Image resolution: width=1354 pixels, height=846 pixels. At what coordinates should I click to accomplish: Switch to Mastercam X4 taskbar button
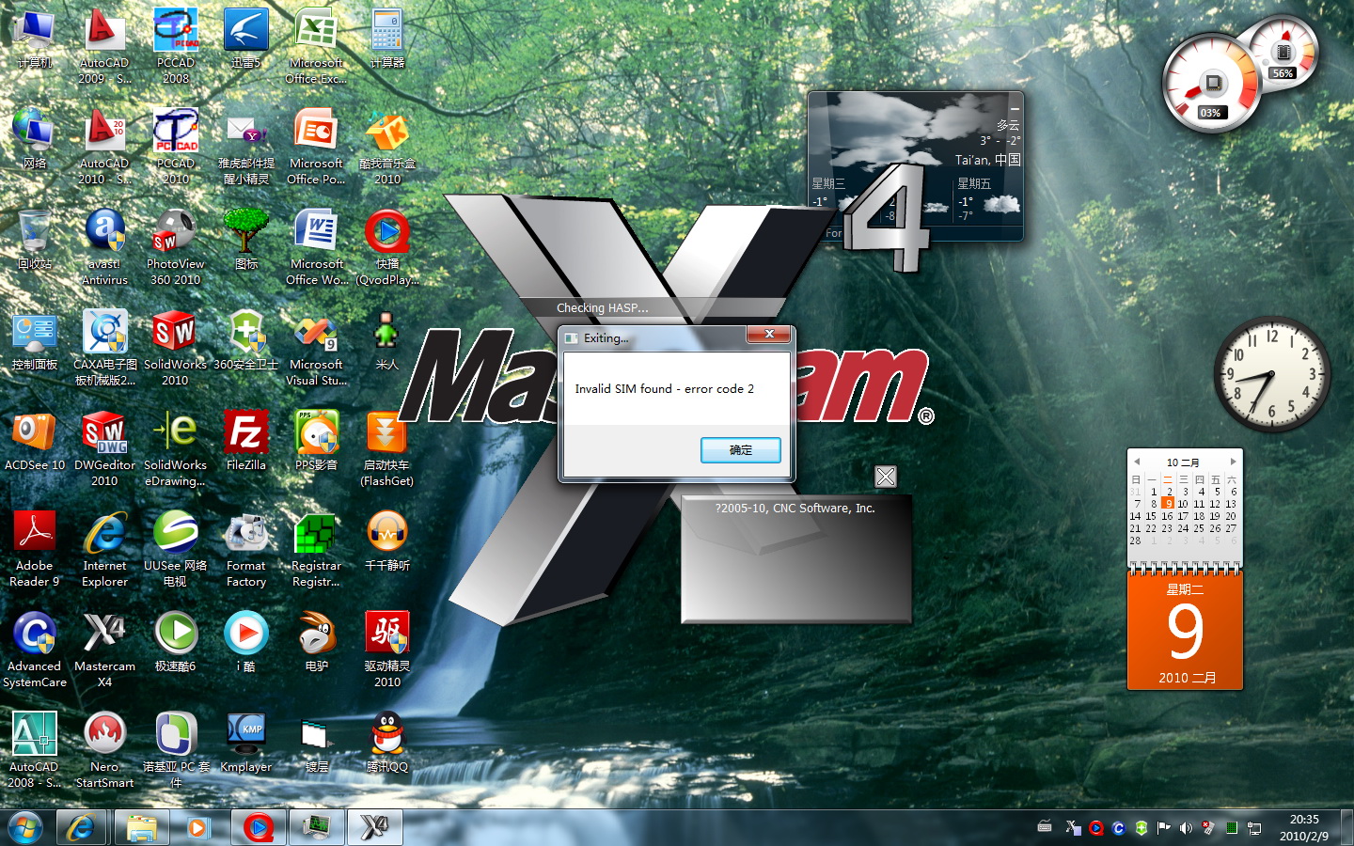point(374,827)
